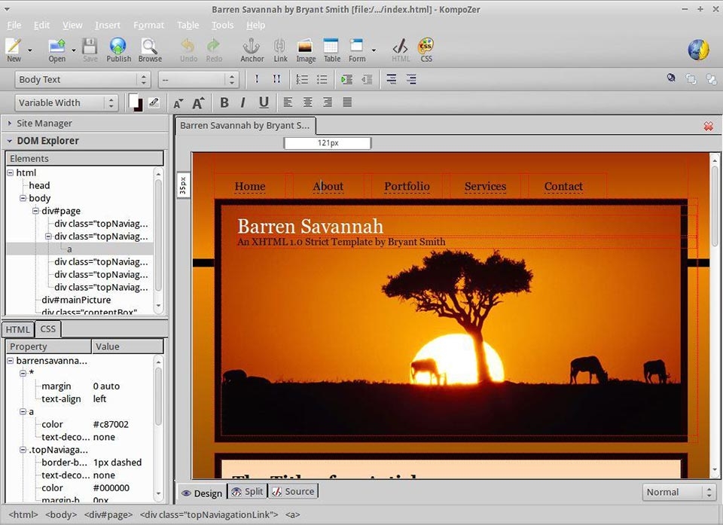Open the CSS editor icon
The height and width of the screenshot is (525, 723).
coord(426,50)
